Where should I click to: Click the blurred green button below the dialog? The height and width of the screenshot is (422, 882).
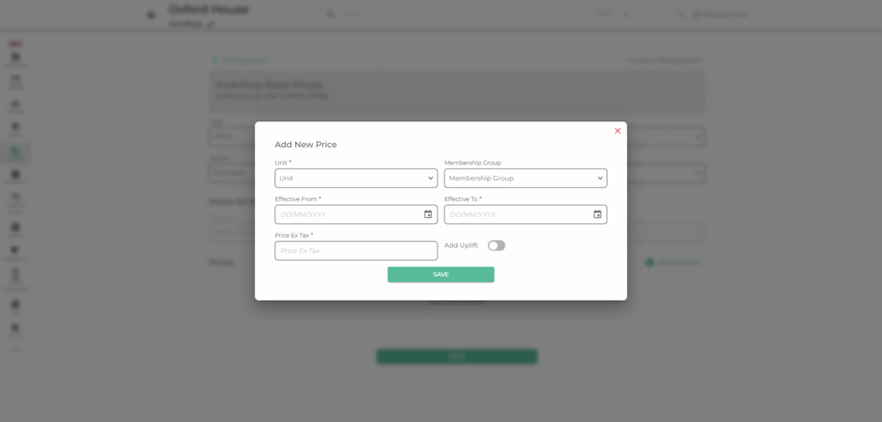point(457,357)
